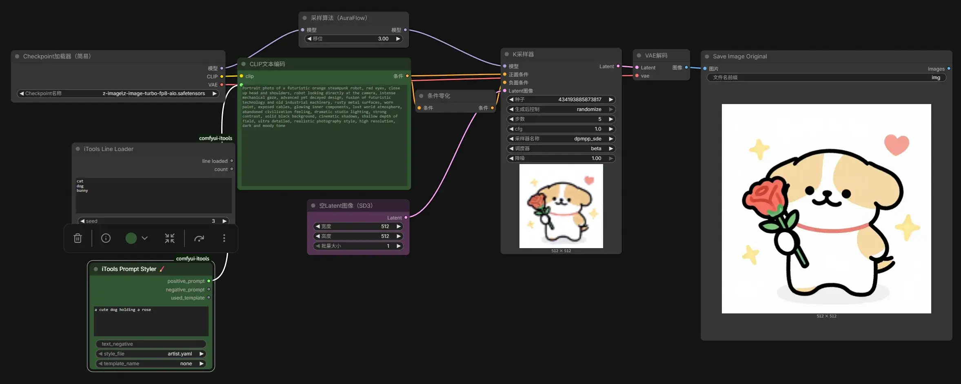Toggle collapse dot on Save Image Original node

click(x=707, y=56)
